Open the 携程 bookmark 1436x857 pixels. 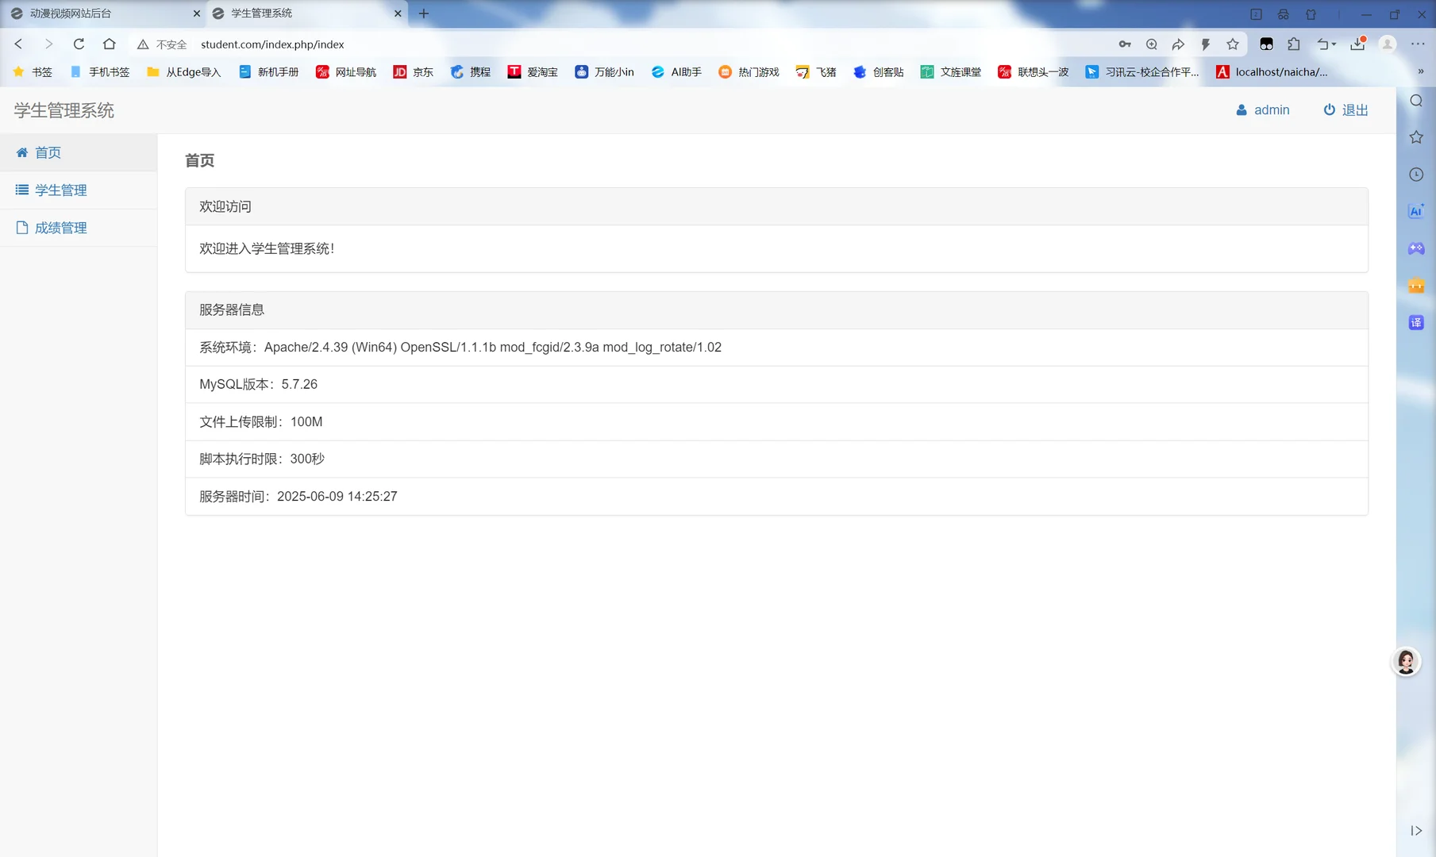click(470, 71)
